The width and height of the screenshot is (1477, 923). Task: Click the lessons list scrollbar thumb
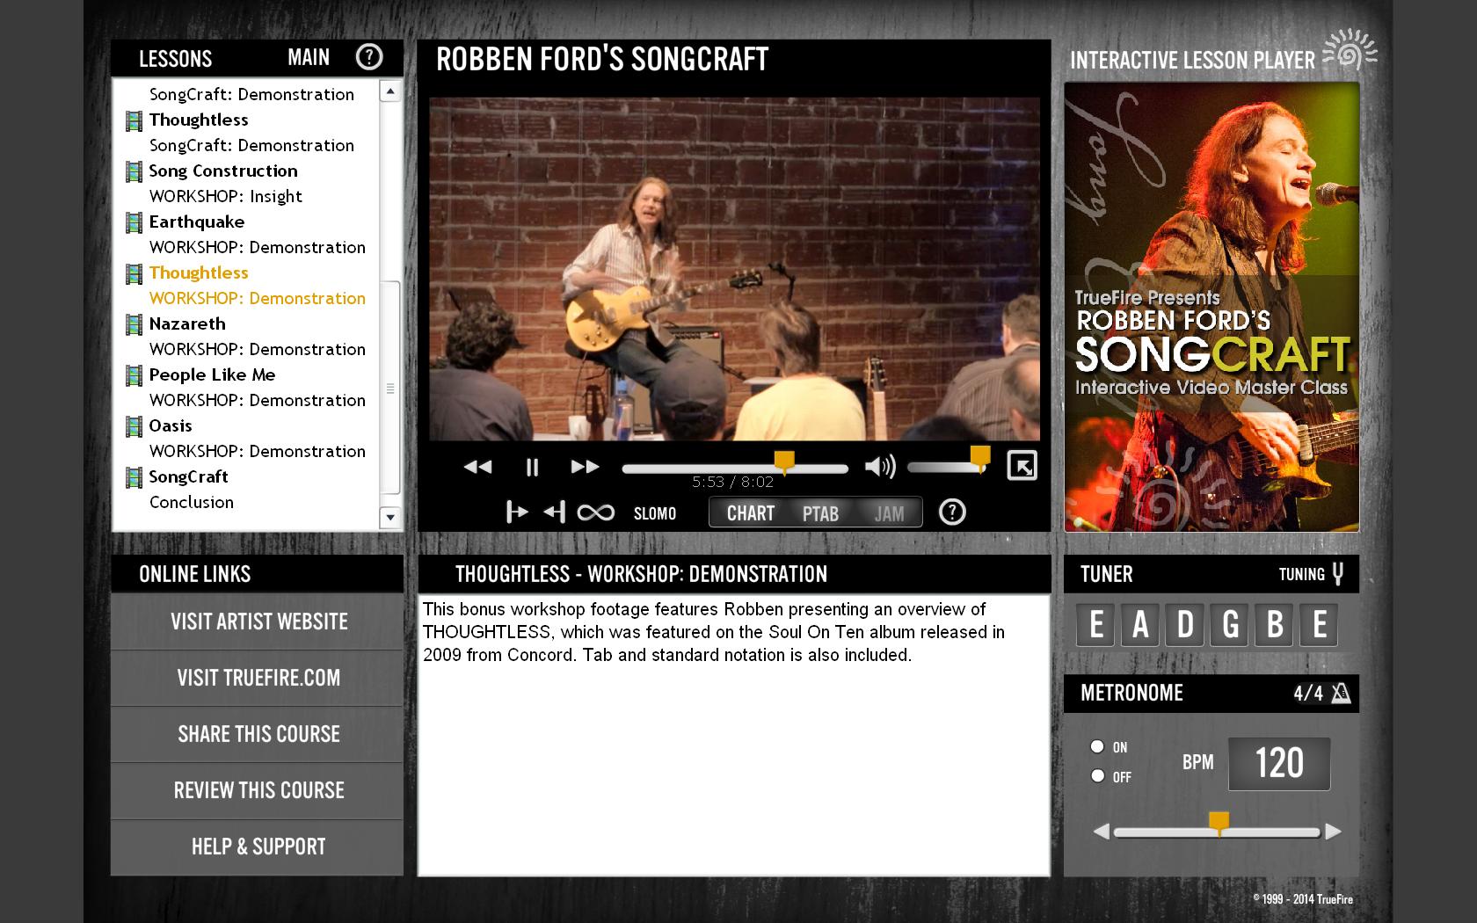click(390, 388)
